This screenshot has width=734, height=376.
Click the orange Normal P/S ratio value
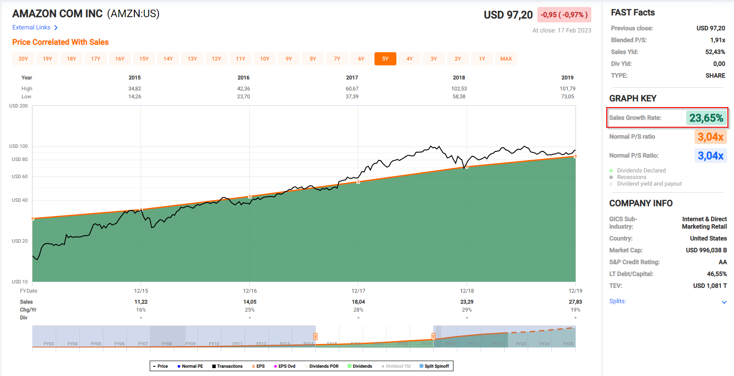click(710, 137)
